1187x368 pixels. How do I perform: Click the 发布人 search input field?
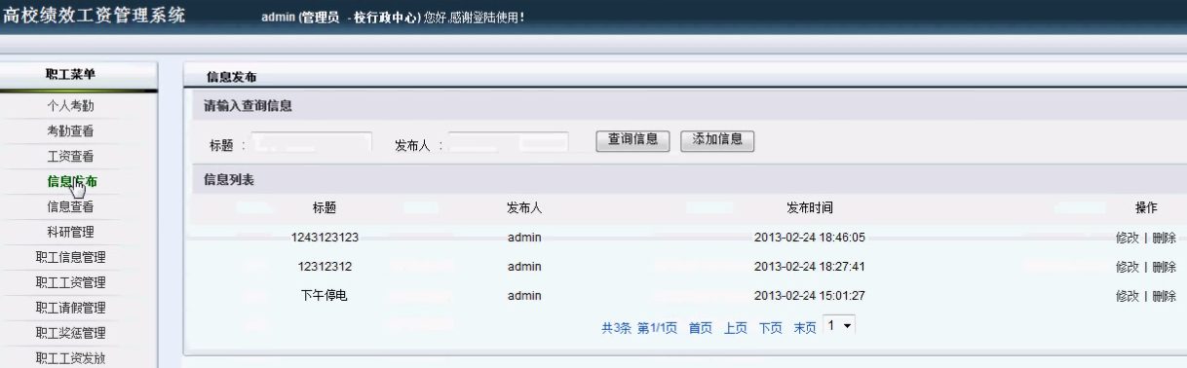coord(508,142)
